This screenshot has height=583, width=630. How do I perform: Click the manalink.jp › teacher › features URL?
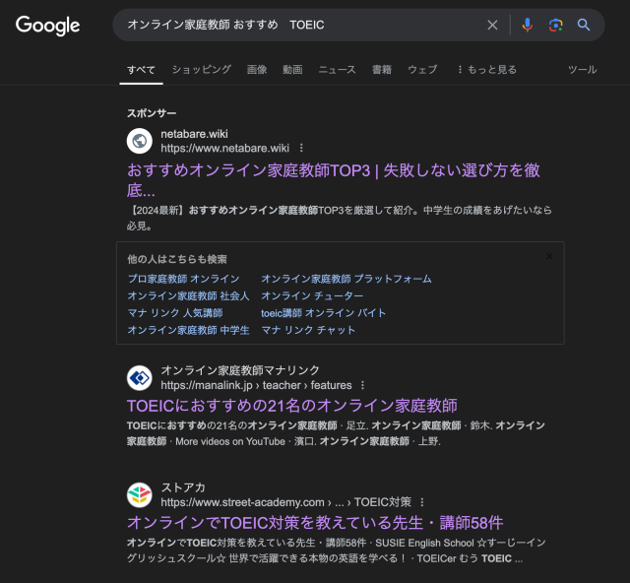256,385
